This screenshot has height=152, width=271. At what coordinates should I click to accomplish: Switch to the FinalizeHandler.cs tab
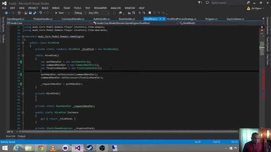[43, 19]
